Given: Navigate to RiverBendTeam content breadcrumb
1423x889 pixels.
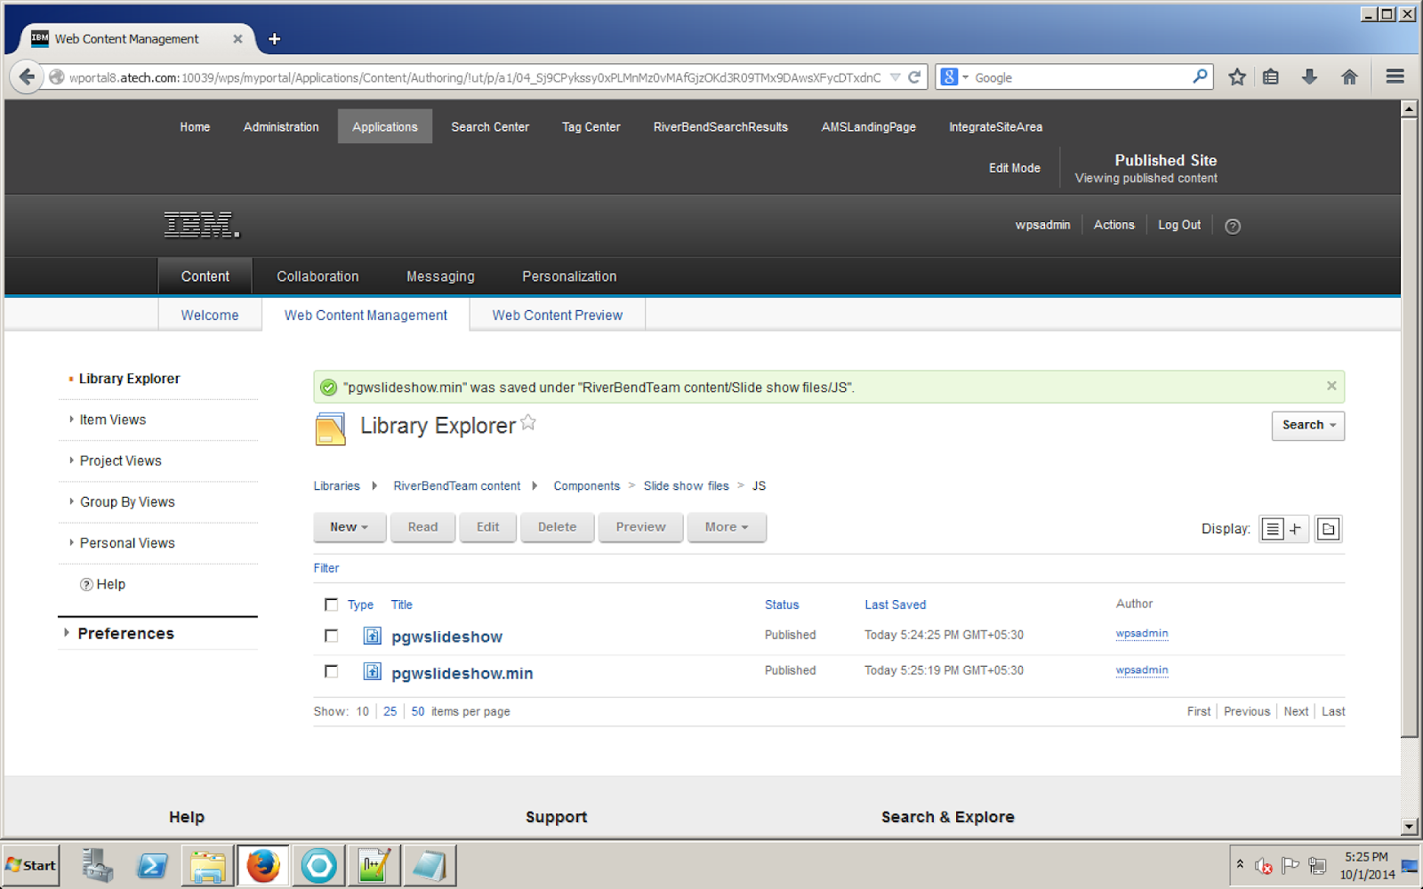Looking at the screenshot, I should pyautogui.click(x=457, y=485).
